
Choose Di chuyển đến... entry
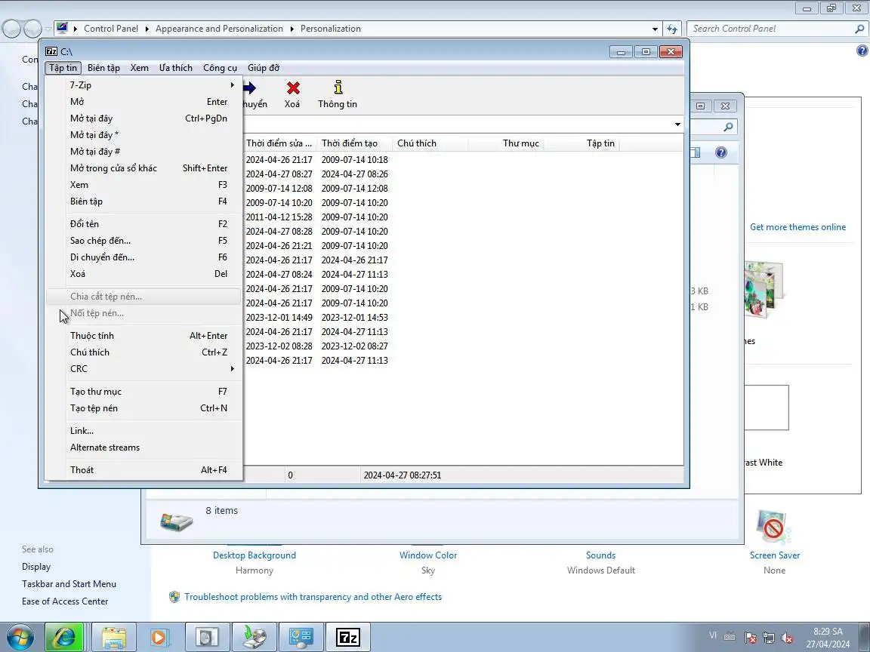(x=143, y=257)
